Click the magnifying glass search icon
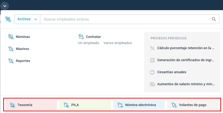This screenshot has height=113, width=223. [x=214, y=19]
